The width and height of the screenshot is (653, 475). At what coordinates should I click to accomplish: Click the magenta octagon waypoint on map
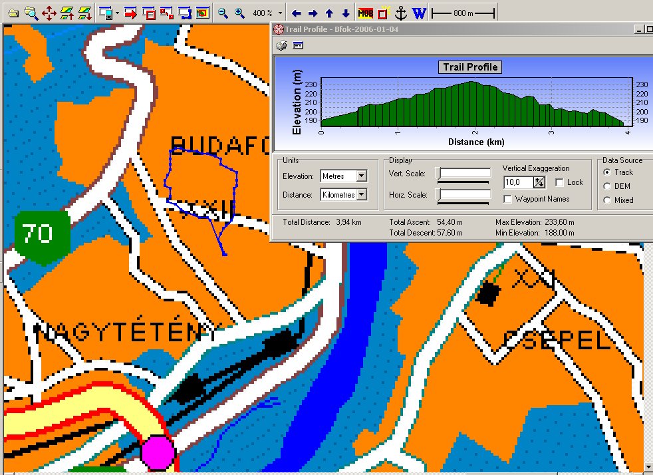[x=158, y=452]
